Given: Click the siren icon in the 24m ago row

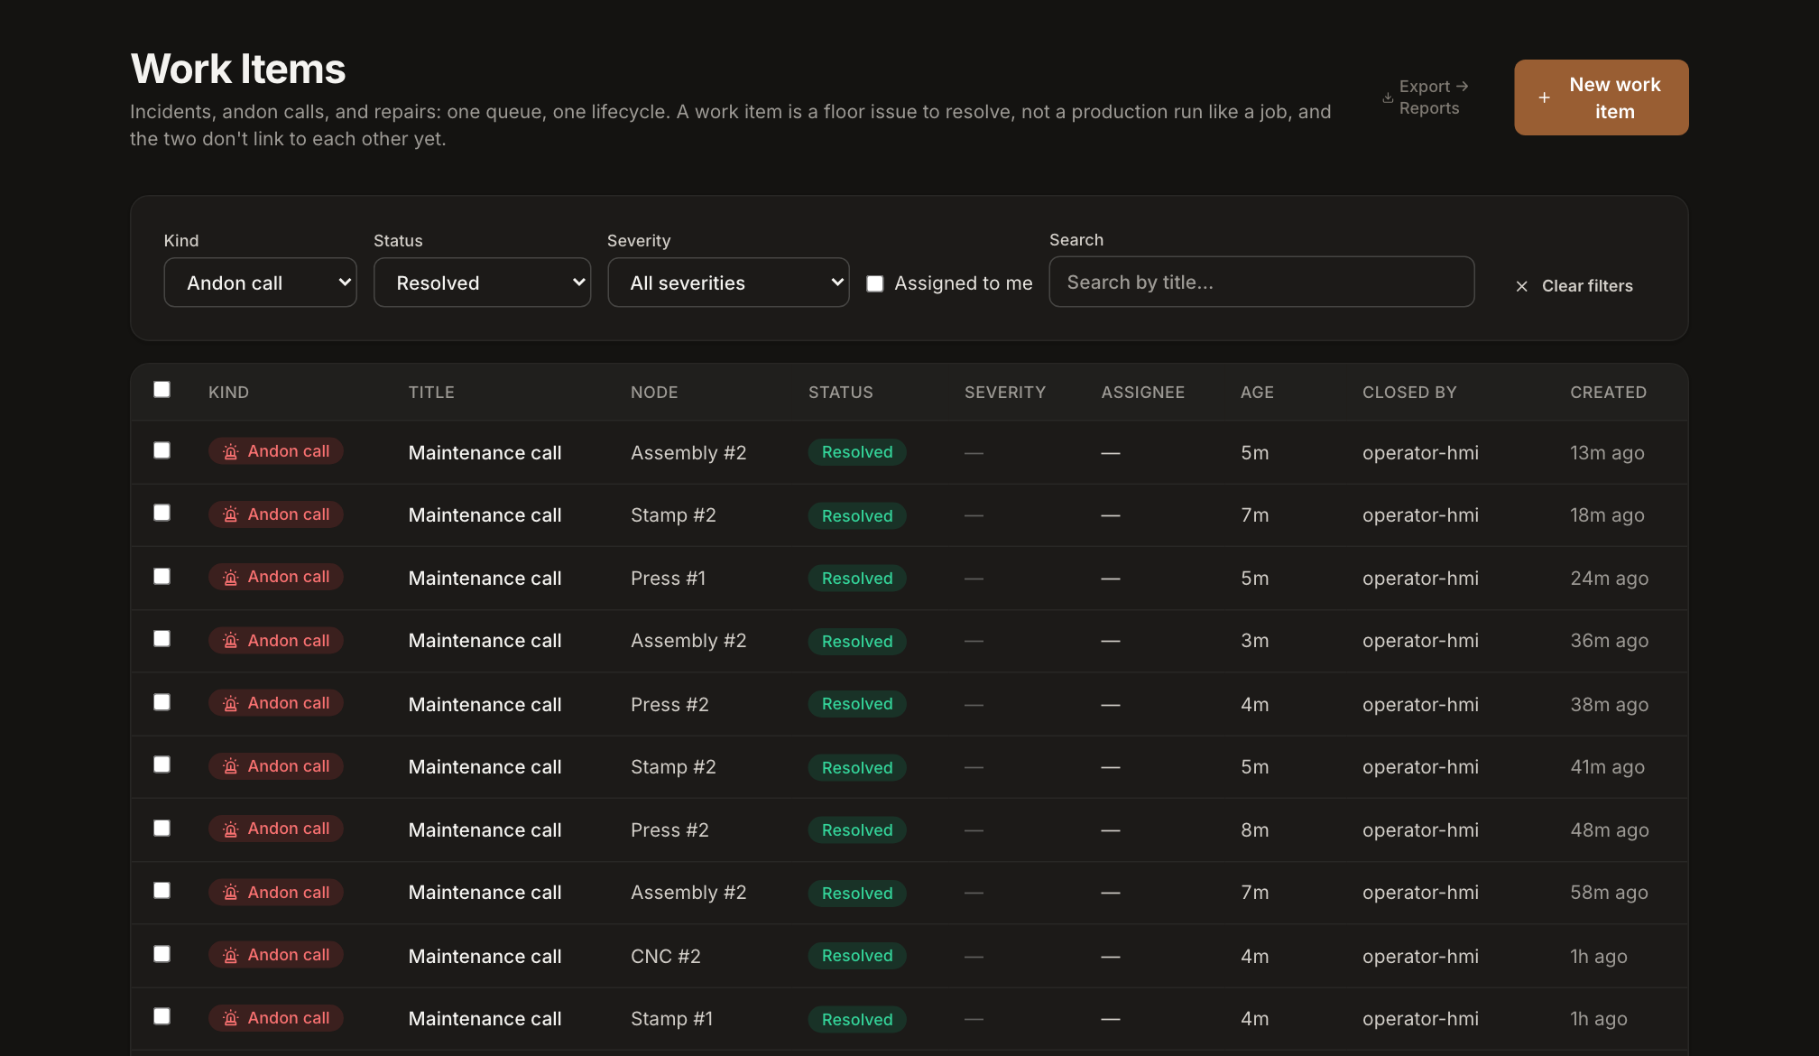Looking at the screenshot, I should point(231,577).
